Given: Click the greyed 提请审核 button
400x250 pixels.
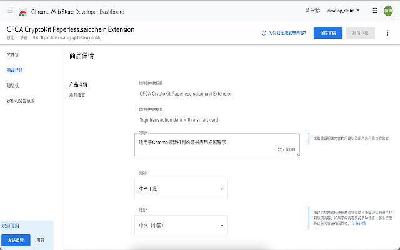Looking at the screenshot, I should (x=360, y=33).
